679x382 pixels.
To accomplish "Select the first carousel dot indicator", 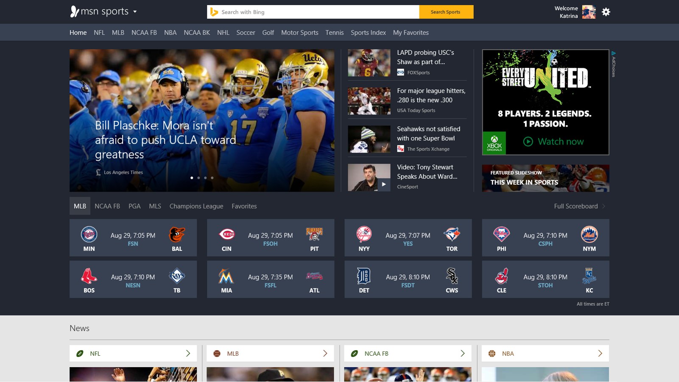I will [x=192, y=178].
